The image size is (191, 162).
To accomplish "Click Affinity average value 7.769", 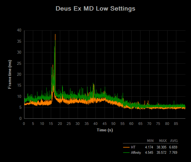I will [x=173, y=153].
